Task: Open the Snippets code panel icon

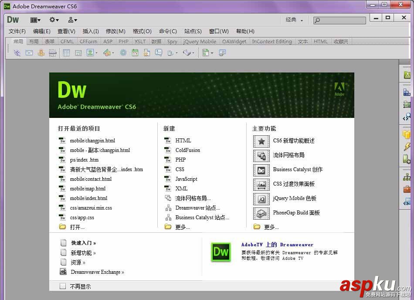Action: [x=407, y=202]
